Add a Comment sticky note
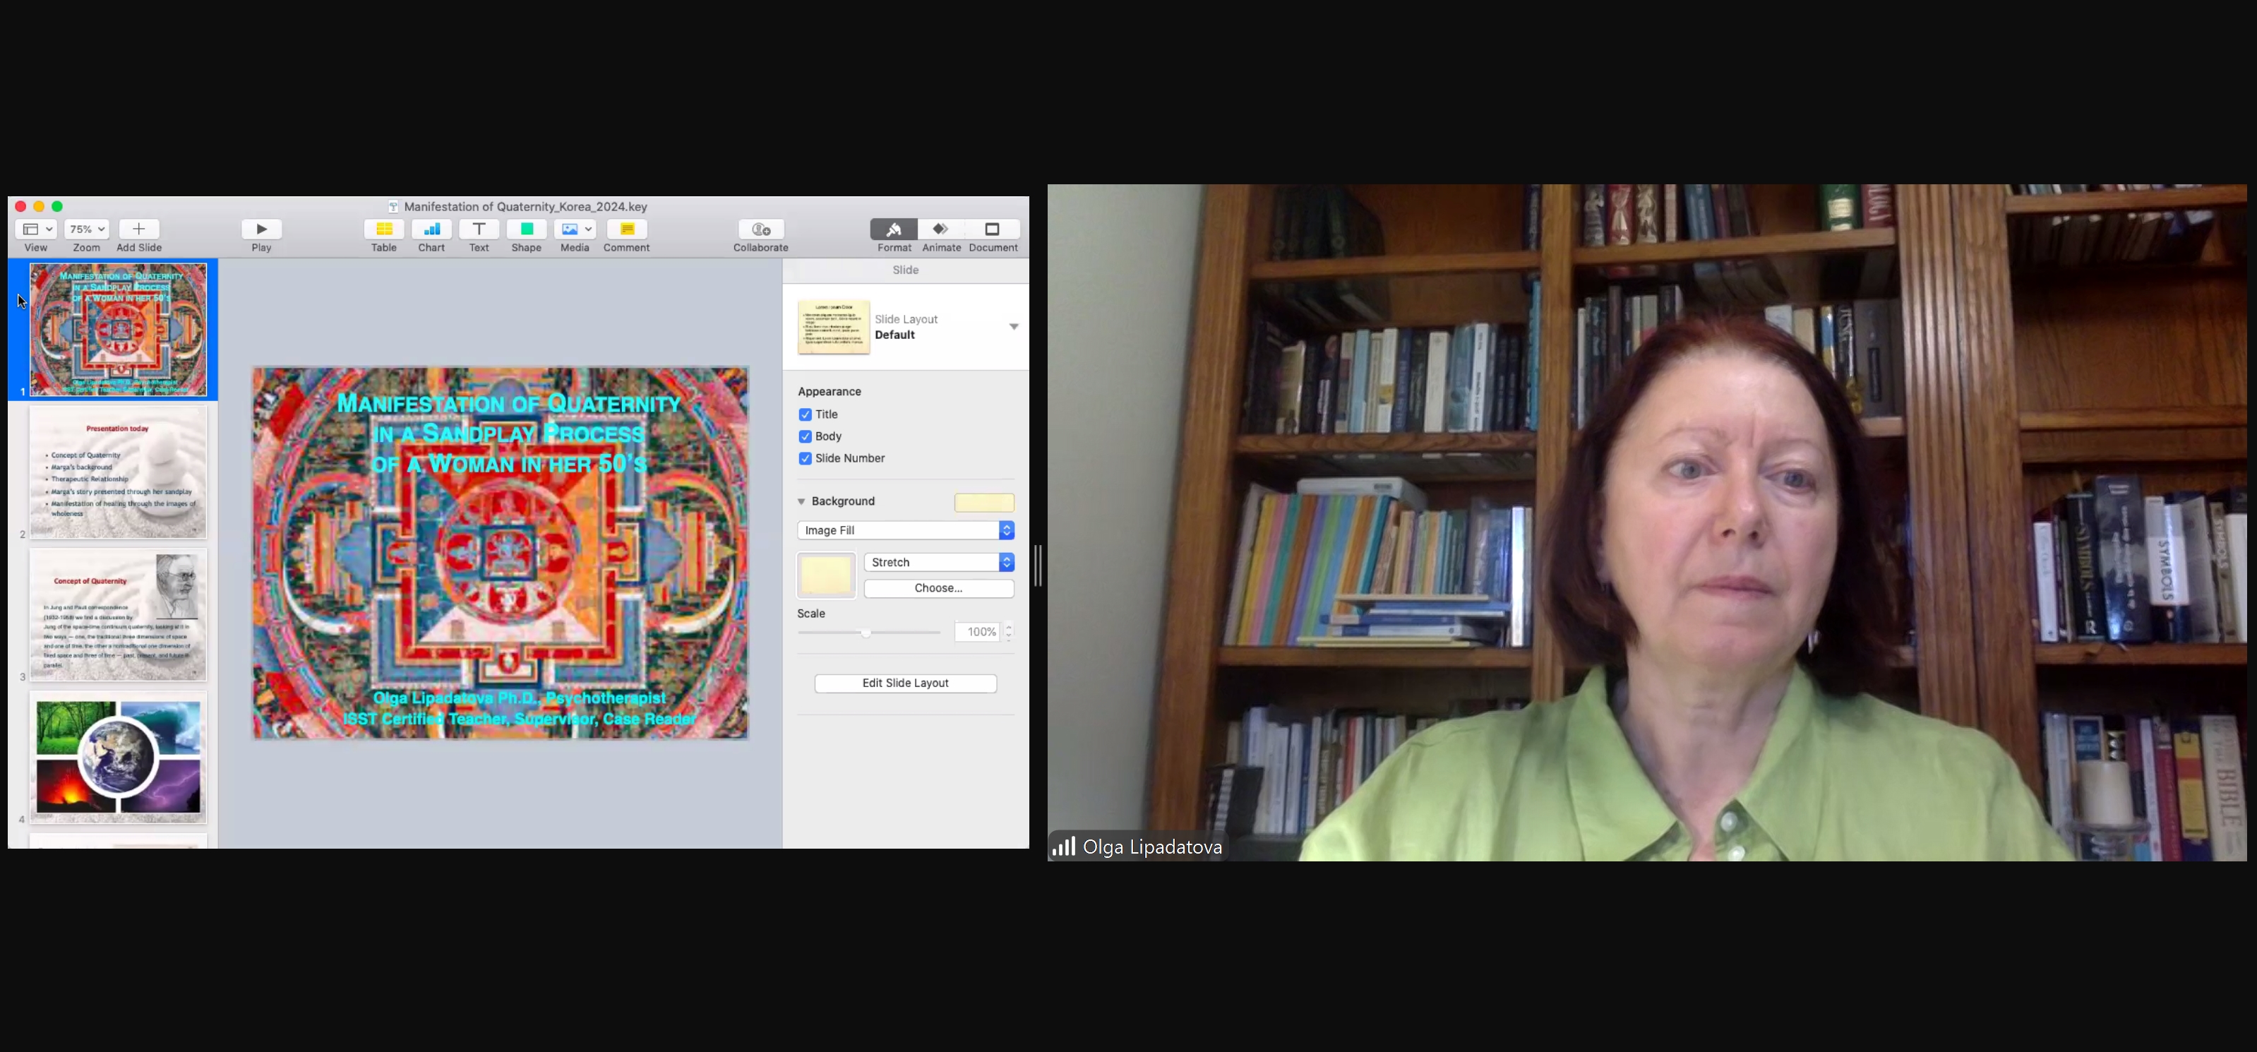 (x=626, y=229)
